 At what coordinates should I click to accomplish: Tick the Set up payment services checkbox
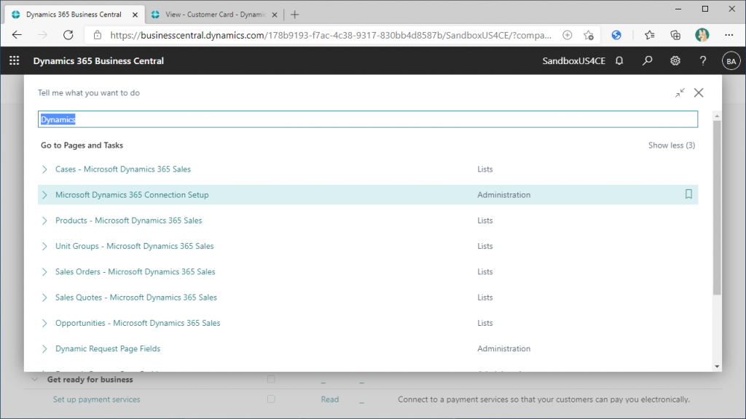pos(271,399)
